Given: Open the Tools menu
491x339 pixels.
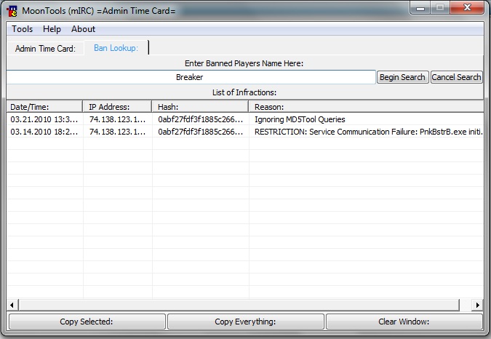Looking at the screenshot, I should click(23, 29).
